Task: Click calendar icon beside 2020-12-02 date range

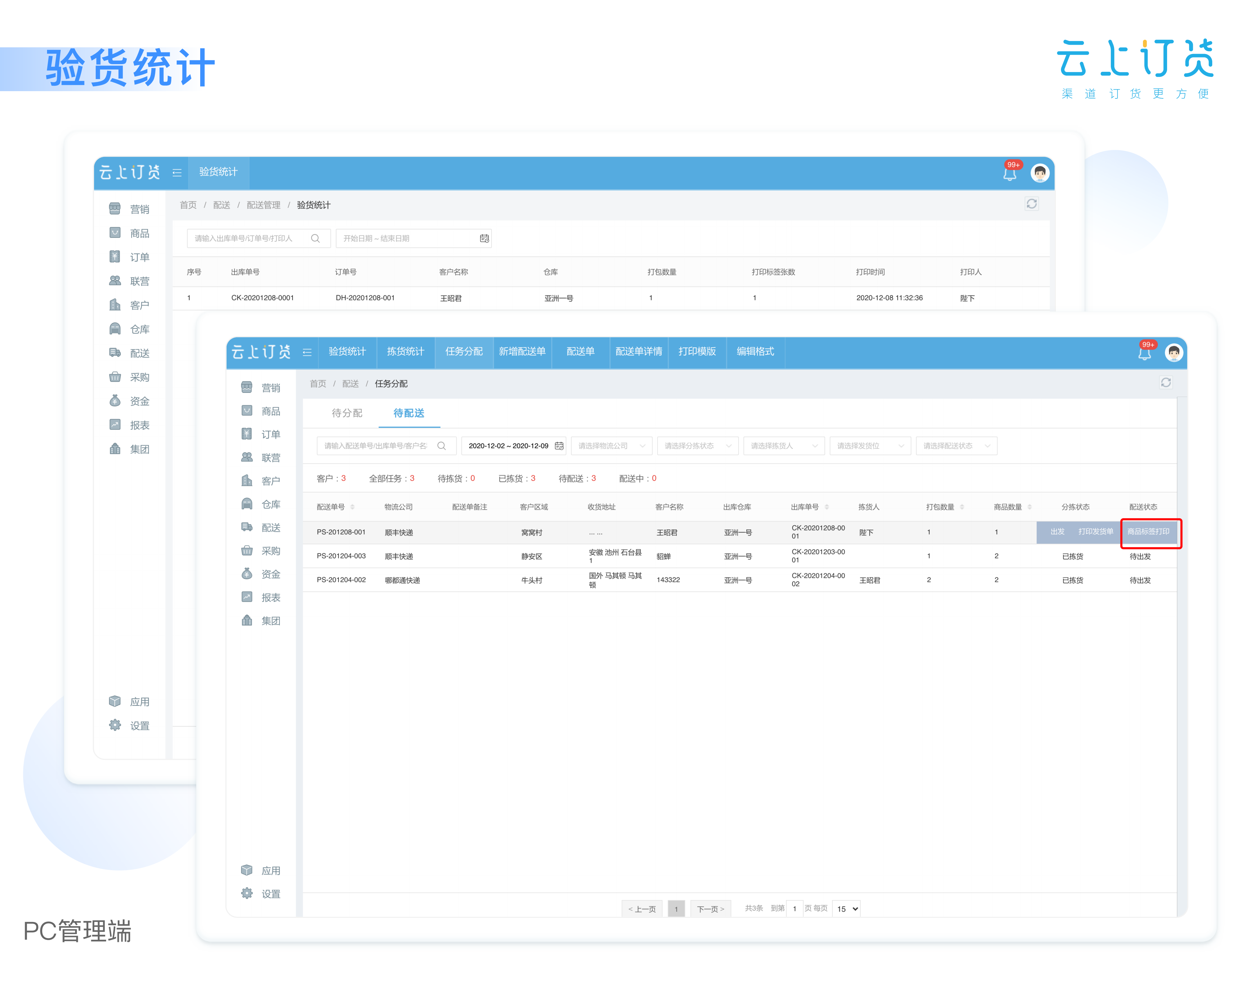Action: click(x=558, y=446)
